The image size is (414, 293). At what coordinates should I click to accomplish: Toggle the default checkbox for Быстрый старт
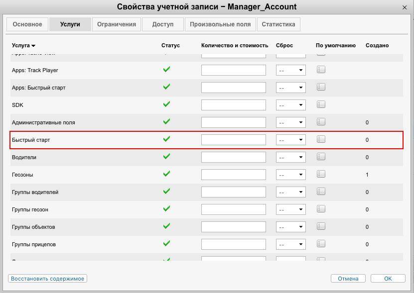point(321,139)
